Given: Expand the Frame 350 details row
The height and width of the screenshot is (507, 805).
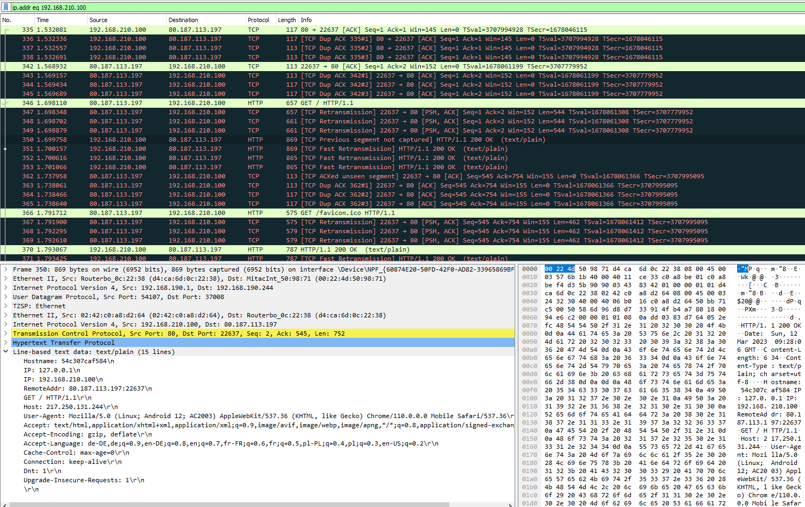Looking at the screenshot, I should [6, 269].
